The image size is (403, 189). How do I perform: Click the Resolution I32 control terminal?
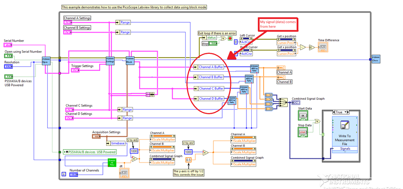pos(8,66)
